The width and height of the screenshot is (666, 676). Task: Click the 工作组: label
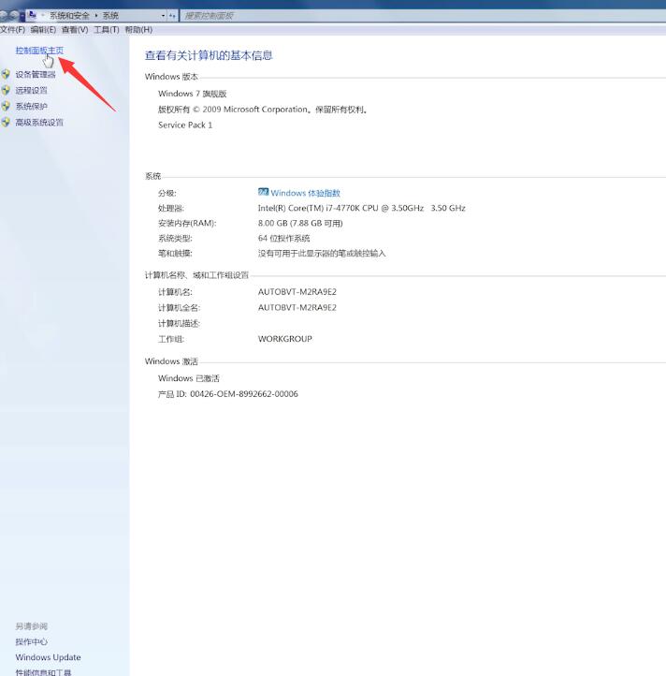171,339
